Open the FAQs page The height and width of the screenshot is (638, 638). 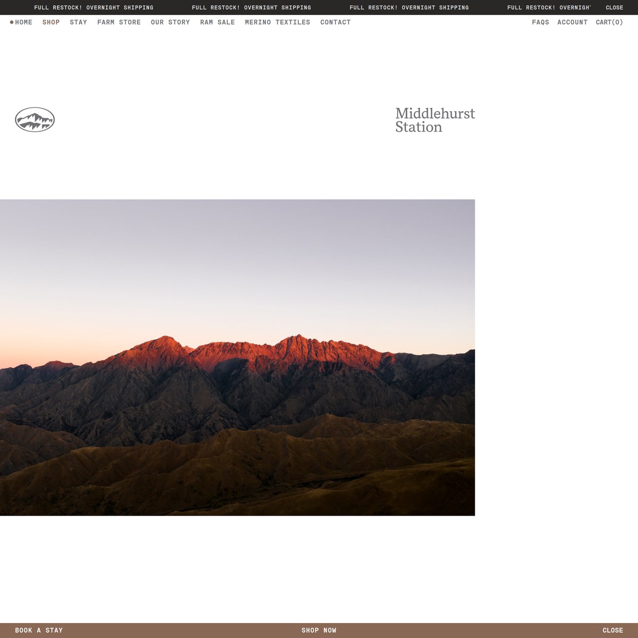(x=540, y=22)
